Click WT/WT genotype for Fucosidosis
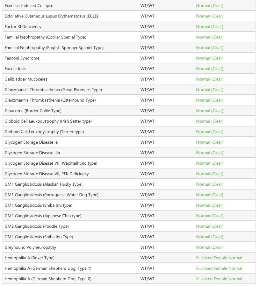This screenshot has height=286, width=258. pos(147,69)
